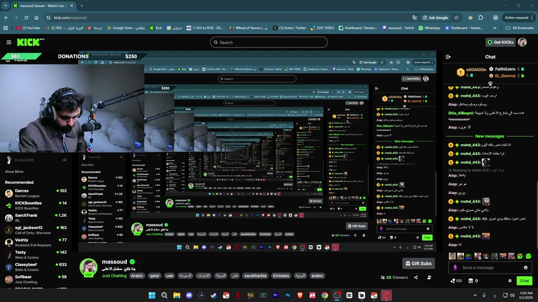The image size is (538, 302).
Task: Open the Just Chatting category link
Action: (114, 276)
